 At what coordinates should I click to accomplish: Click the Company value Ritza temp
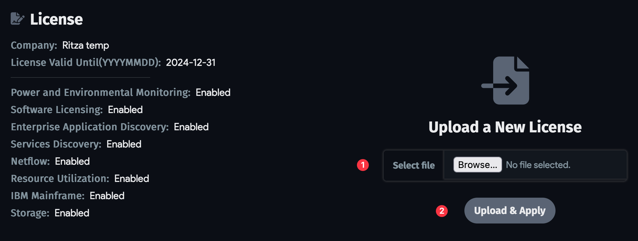tap(85, 45)
